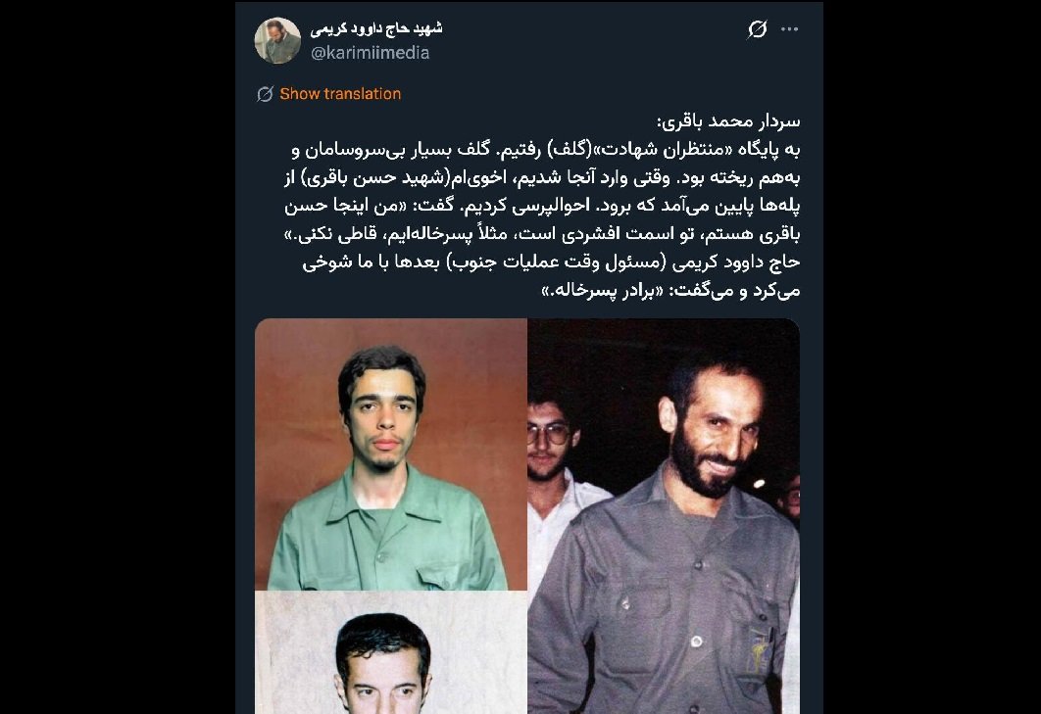Click the tweet's last line ending برادر پسرخاله
1041x714 pixels.
coord(670,291)
